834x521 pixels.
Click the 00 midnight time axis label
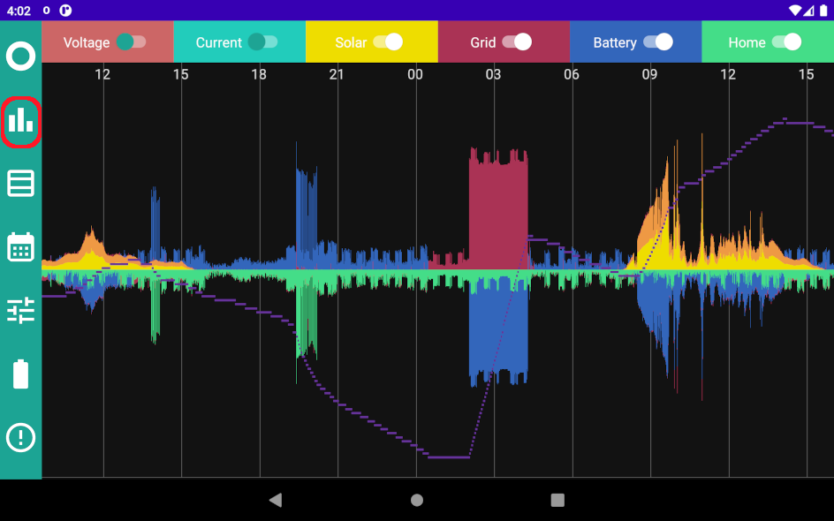click(x=415, y=74)
